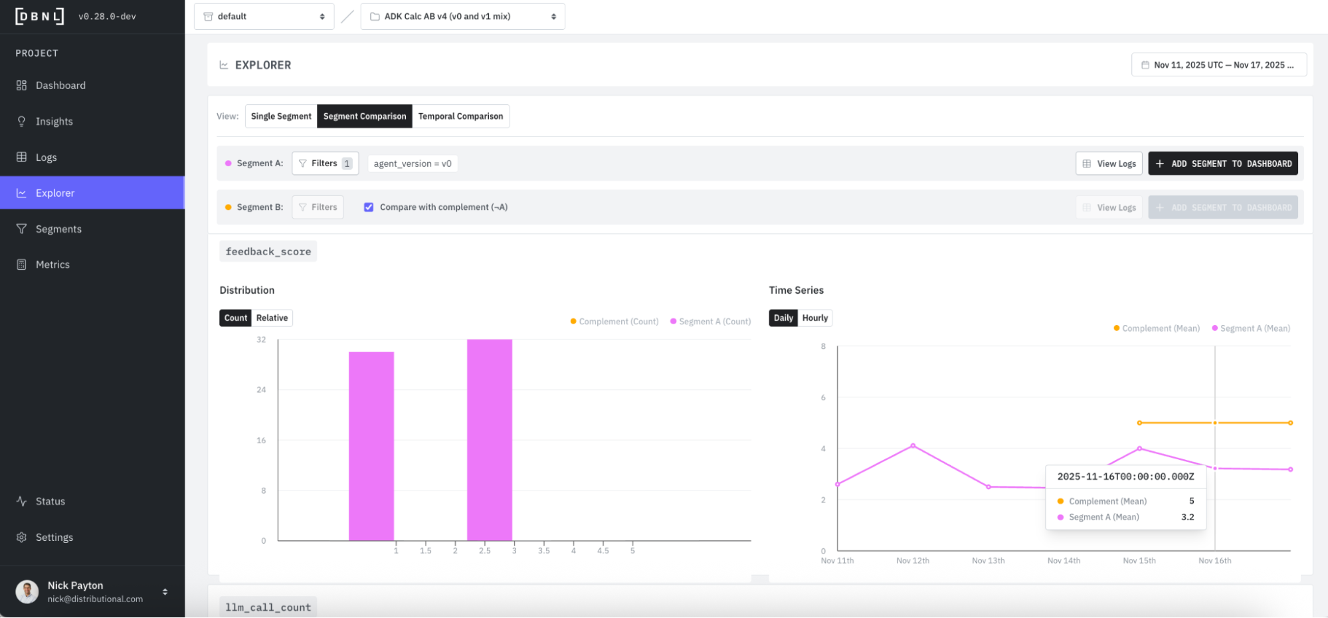Switch to Temporal Comparison view

point(460,116)
